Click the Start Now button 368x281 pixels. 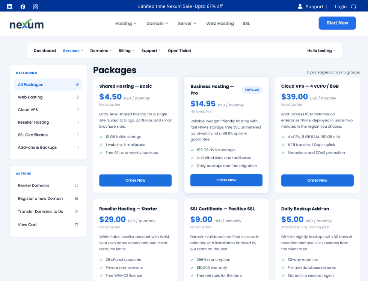[337, 23]
